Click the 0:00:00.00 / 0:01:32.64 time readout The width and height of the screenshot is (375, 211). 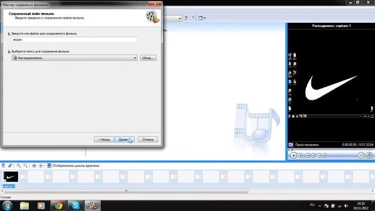point(357,145)
